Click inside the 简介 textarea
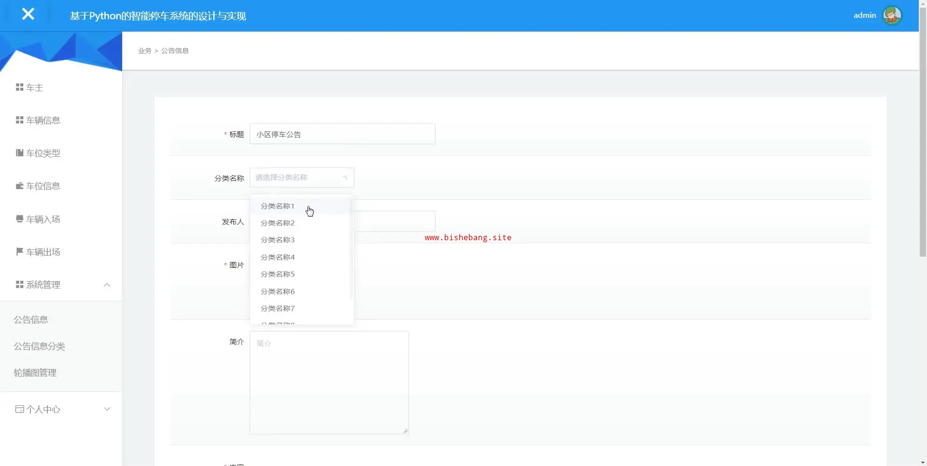927x466 pixels. [329, 383]
